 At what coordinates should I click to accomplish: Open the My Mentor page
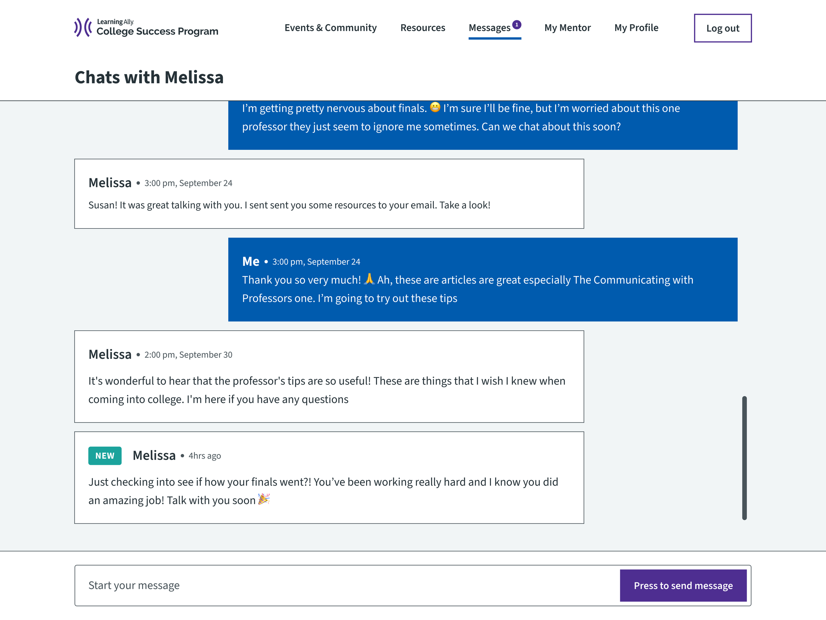click(x=567, y=28)
